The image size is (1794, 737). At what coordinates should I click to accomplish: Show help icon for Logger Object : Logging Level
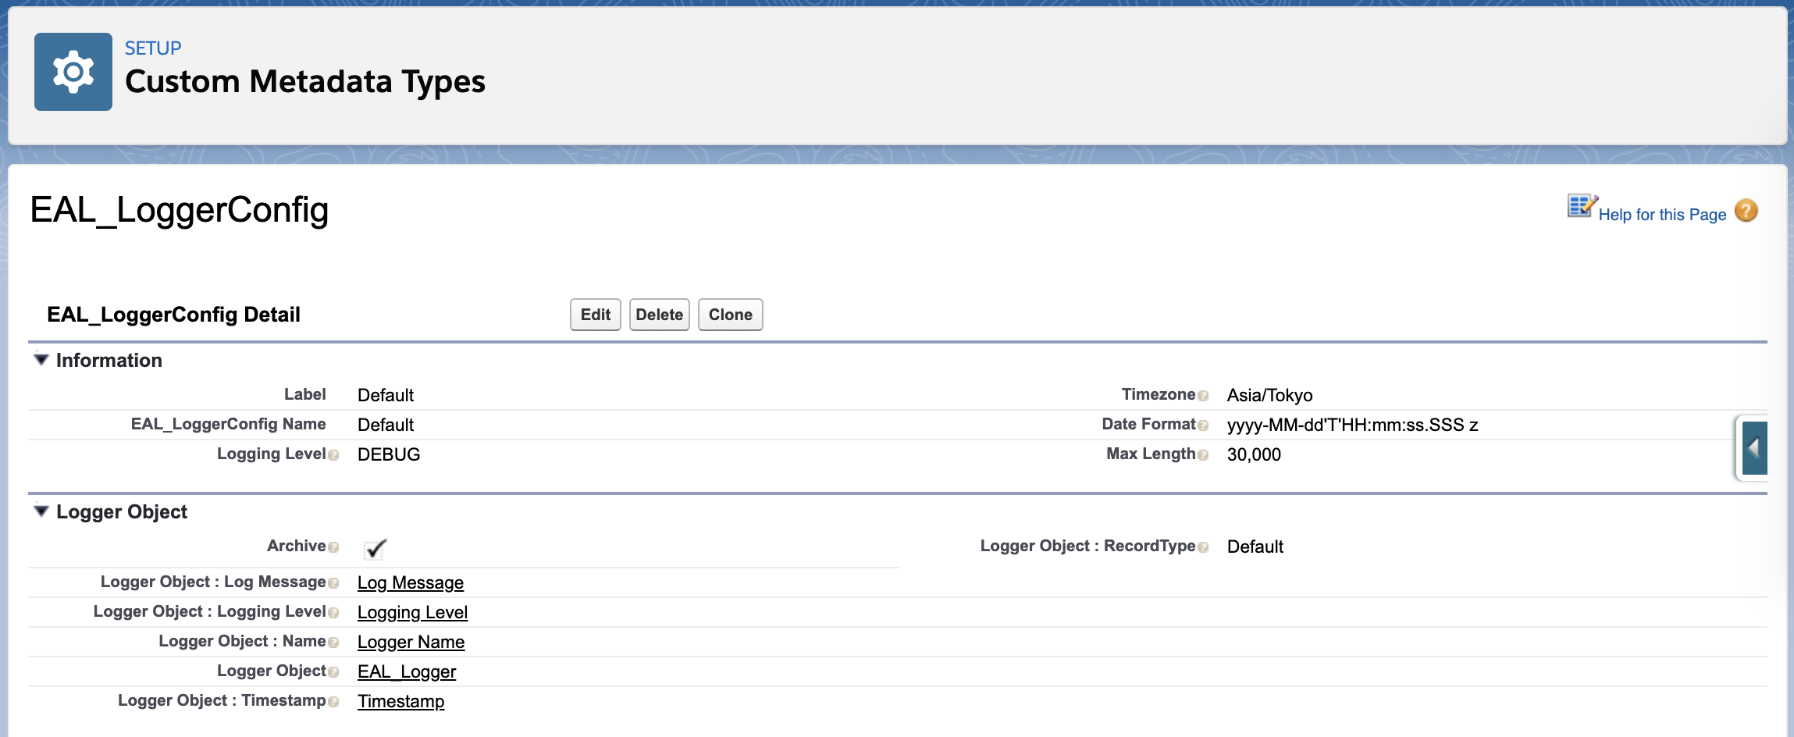click(x=334, y=613)
